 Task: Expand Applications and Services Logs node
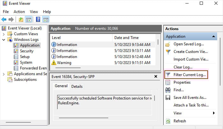(x=4, y=74)
